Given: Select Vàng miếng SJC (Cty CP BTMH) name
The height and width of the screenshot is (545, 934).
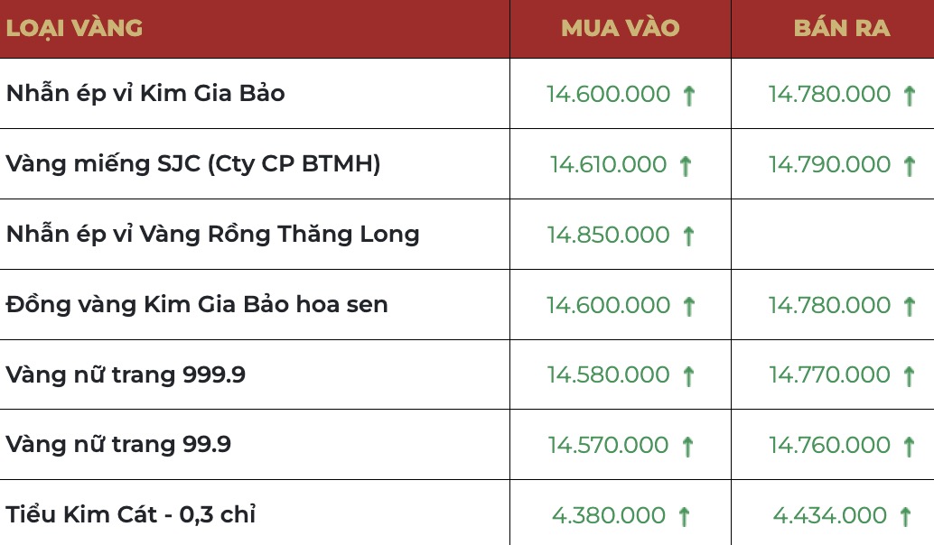Looking at the screenshot, I should (x=193, y=164).
